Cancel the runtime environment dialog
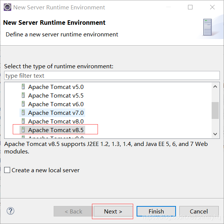Image resolution: width=224 pixels, height=224 pixels. (x=199, y=211)
